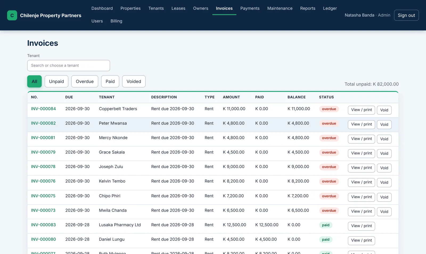The image size is (426, 254).
Task: View / print Kelvin Tembo invoice
Action: click(361, 182)
